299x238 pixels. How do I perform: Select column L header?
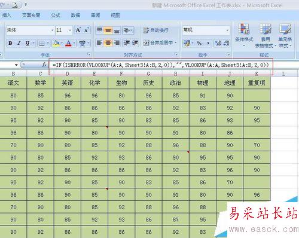click(x=283, y=74)
